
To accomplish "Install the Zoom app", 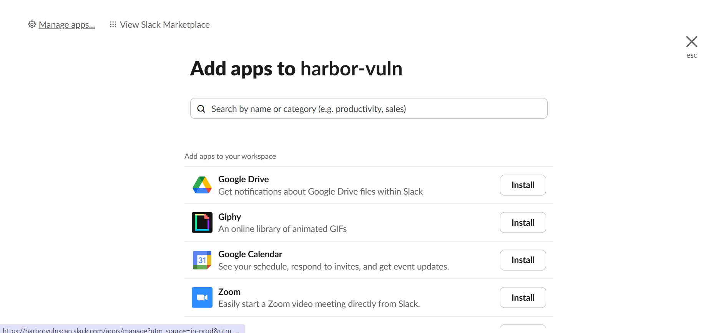I will pyautogui.click(x=523, y=298).
